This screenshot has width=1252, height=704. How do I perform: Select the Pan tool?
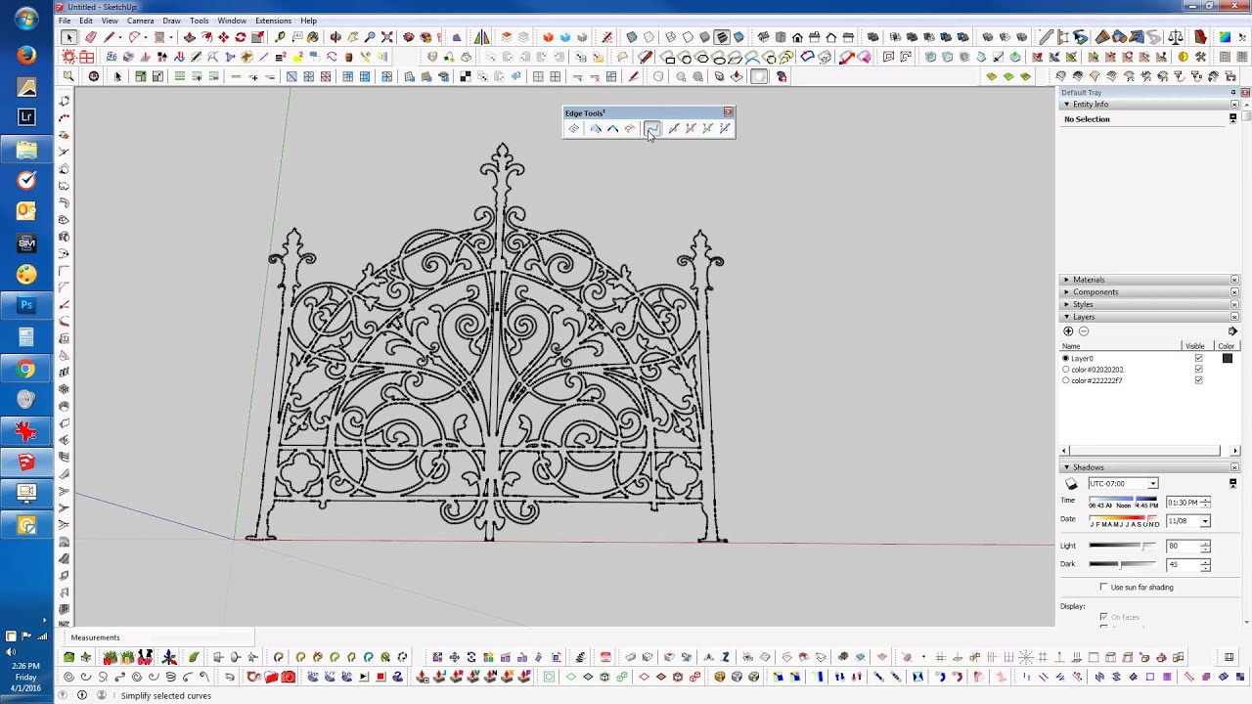tap(353, 37)
